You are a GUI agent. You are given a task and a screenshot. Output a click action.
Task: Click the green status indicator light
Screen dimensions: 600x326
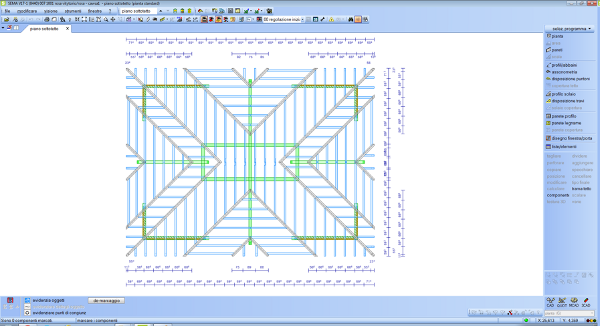(x=526, y=321)
